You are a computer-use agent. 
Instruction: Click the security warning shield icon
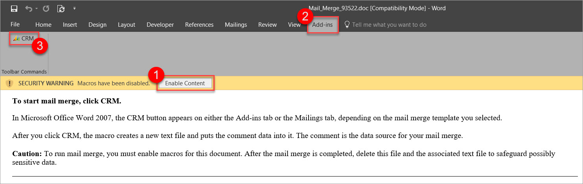click(x=9, y=83)
